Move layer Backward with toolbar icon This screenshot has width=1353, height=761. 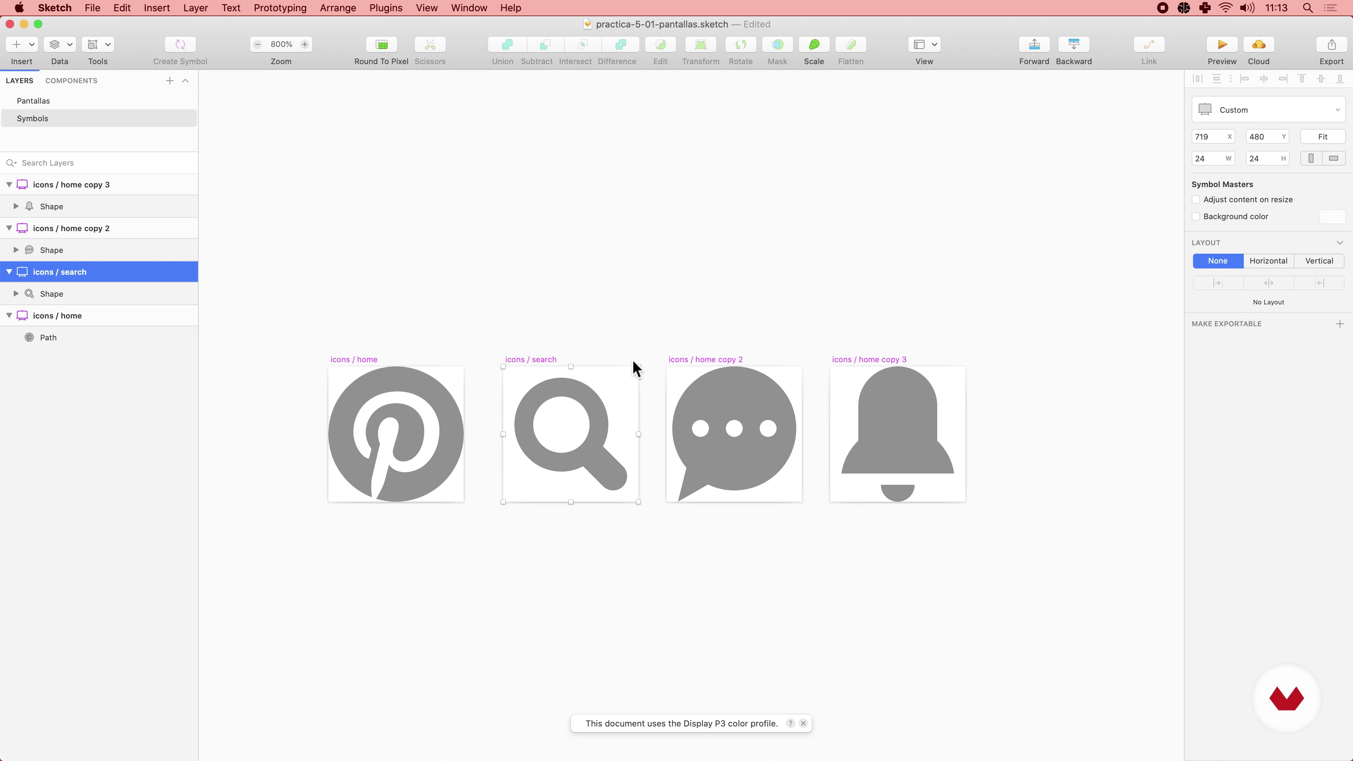1074,45
